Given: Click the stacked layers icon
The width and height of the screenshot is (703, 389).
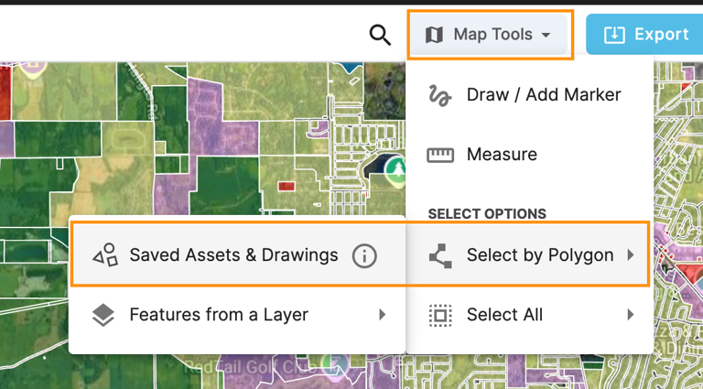Looking at the screenshot, I should [103, 316].
